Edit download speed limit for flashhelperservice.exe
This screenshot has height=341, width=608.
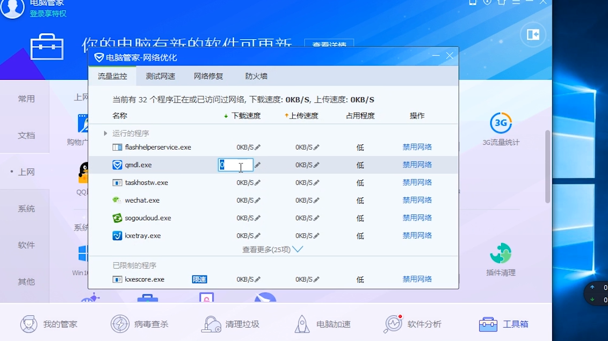pos(258,147)
